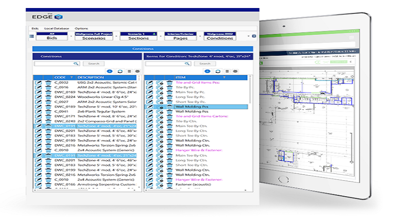The height and width of the screenshot is (223, 397).
Task: Delete condition C_0932
Action: [x=48, y=83]
